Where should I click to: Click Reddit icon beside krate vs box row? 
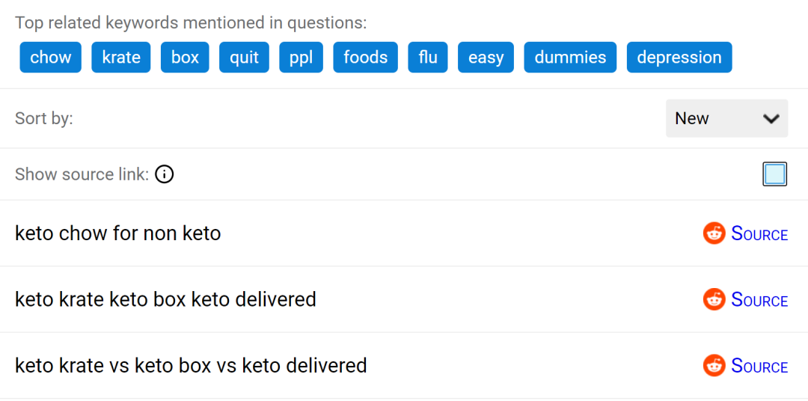coord(714,365)
